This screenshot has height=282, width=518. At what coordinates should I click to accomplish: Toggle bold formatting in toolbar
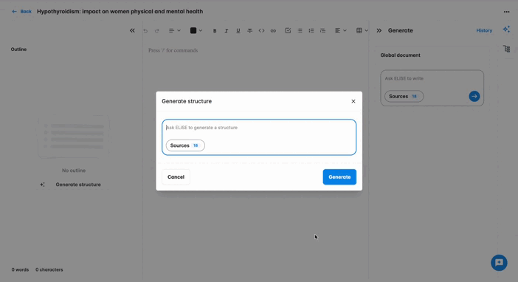coord(215,31)
